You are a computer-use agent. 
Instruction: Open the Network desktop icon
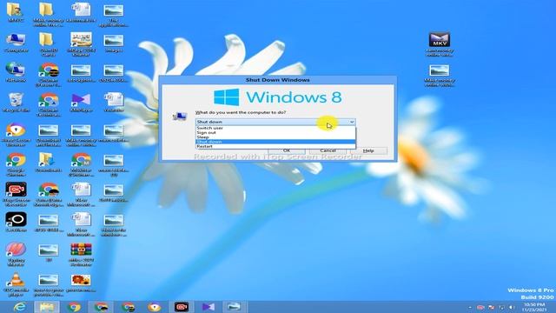click(16, 73)
